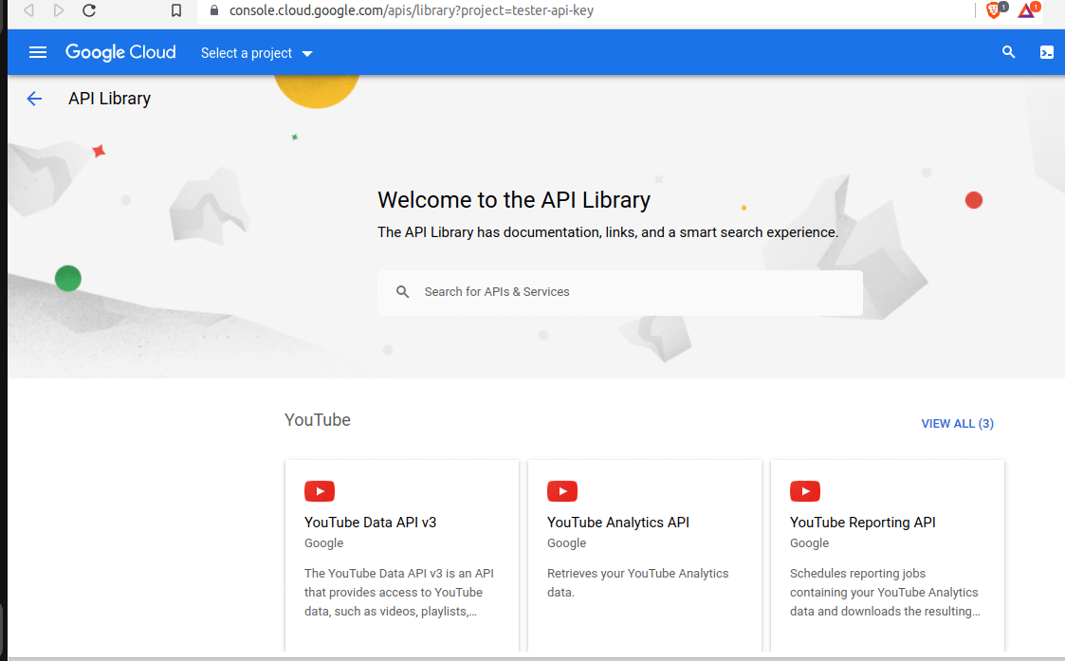Open the Brave Shields lion icon
1065x661 pixels.
[x=996, y=9]
